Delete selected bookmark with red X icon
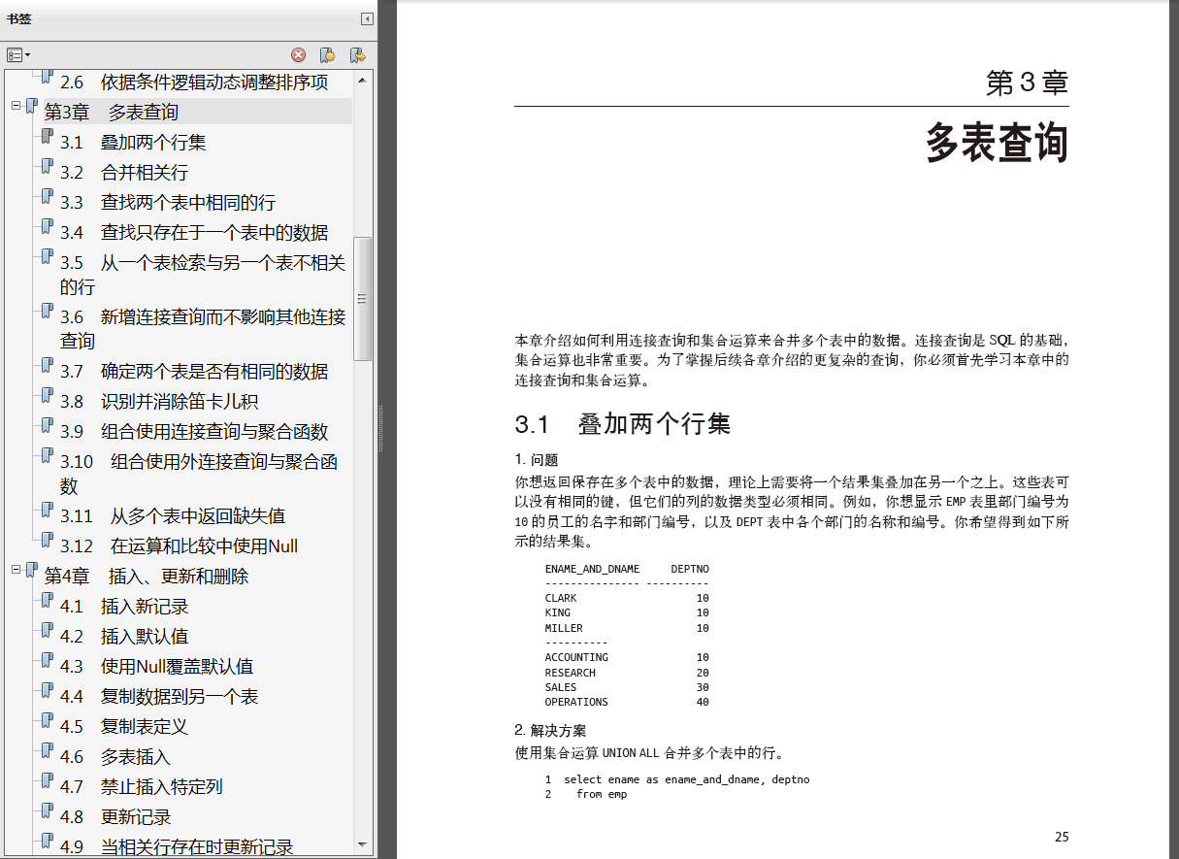The height and width of the screenshot is (859, 1179). [x=299, y=55]
